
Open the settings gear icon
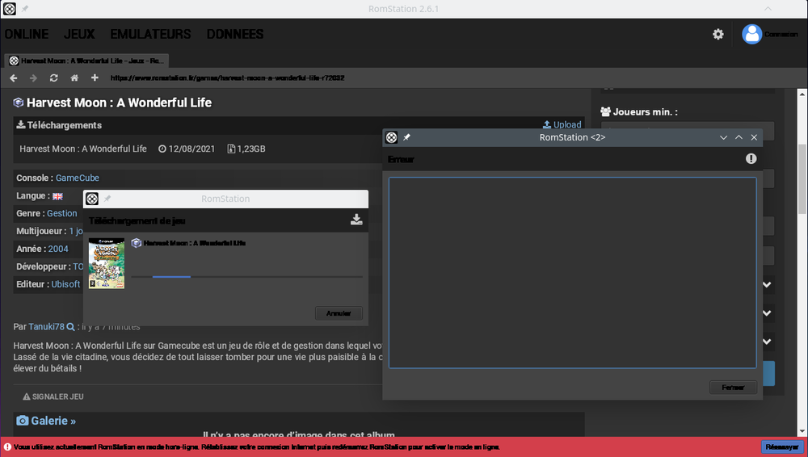(718, 34)
